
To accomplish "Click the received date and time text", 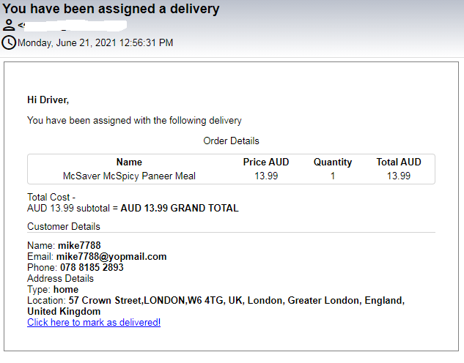I will (95, 42).
